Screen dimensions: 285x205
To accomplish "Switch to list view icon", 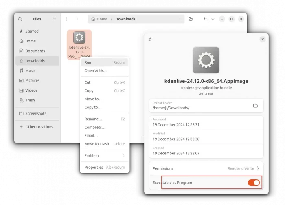I will pyautogui.click(x=206, y=19).
